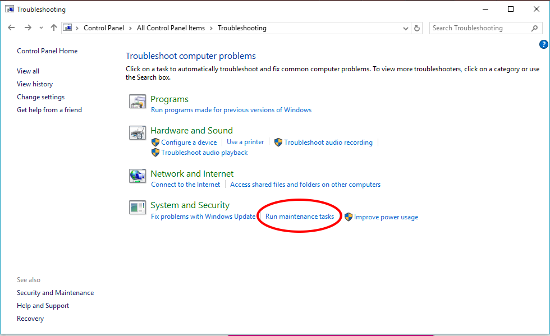Open the Network and Internet globe icon

coord(137,176)
